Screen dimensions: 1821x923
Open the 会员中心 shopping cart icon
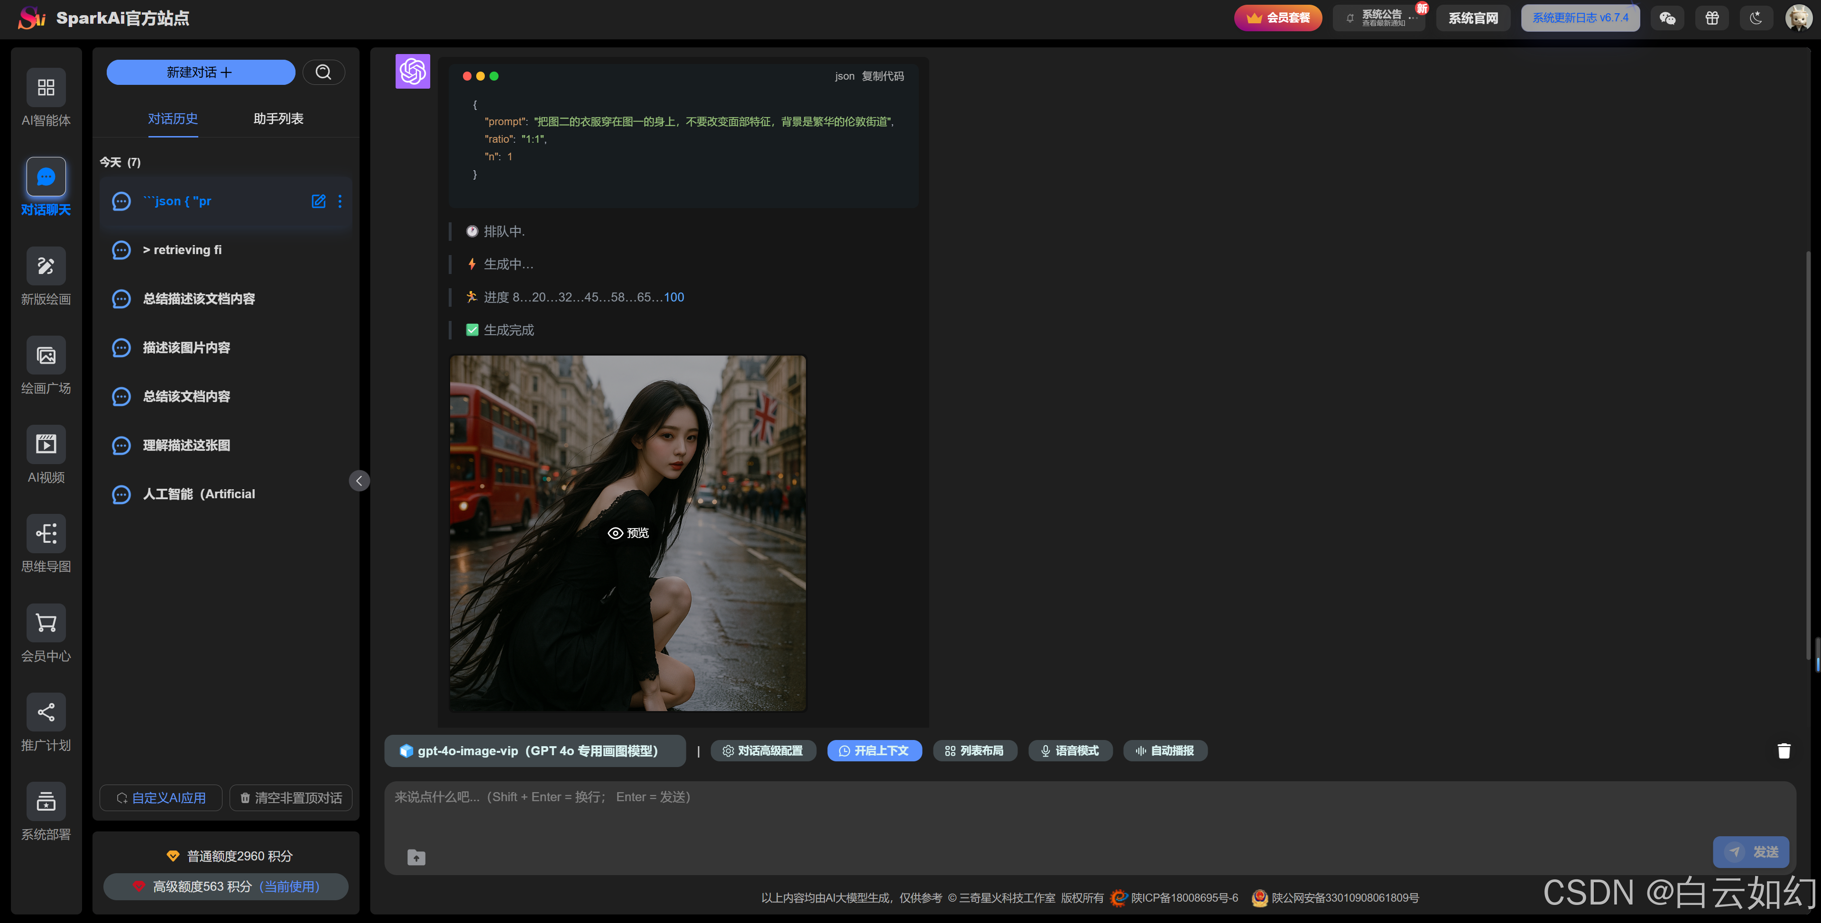(46, 622)
